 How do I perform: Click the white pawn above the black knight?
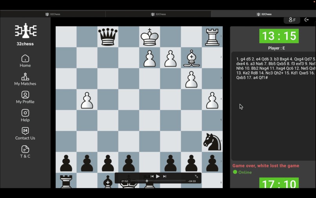click(x=212, y=100)
